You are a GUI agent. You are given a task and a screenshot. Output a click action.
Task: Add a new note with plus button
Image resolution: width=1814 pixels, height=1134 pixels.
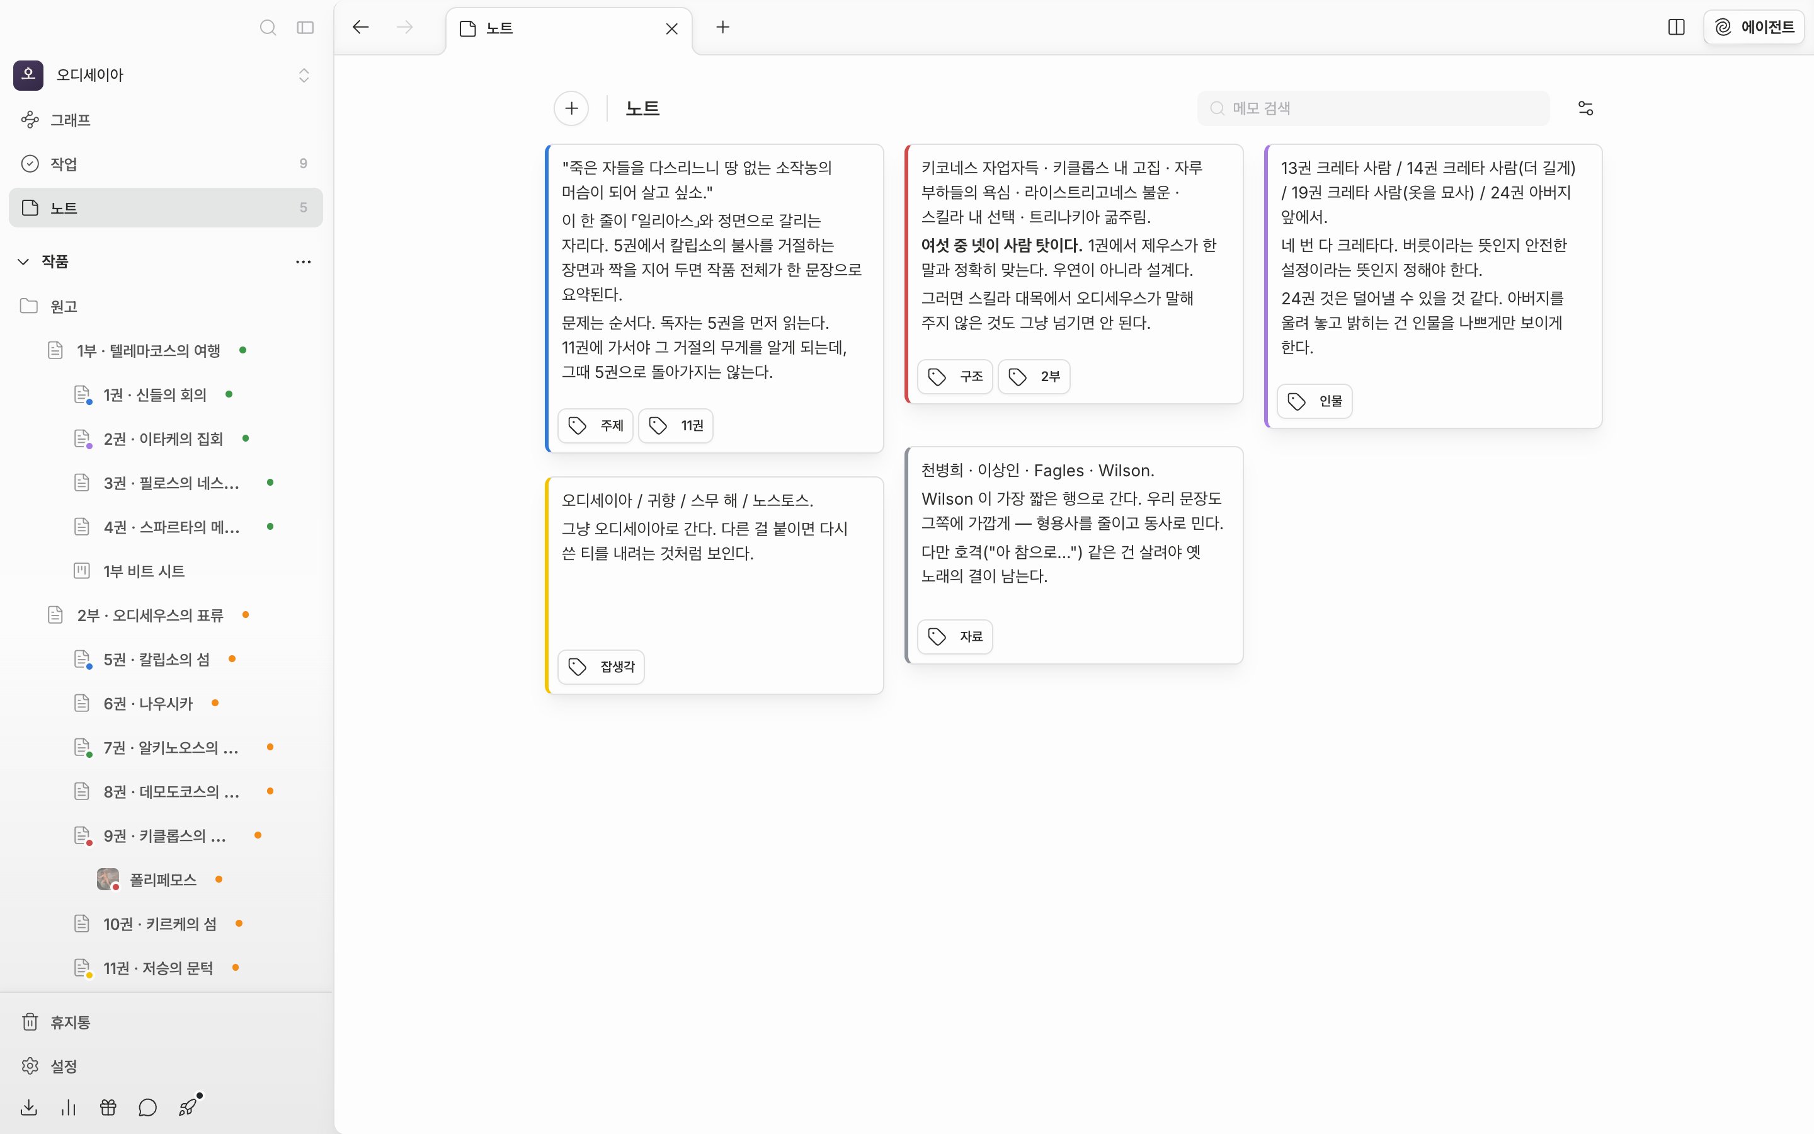[571, 108]
